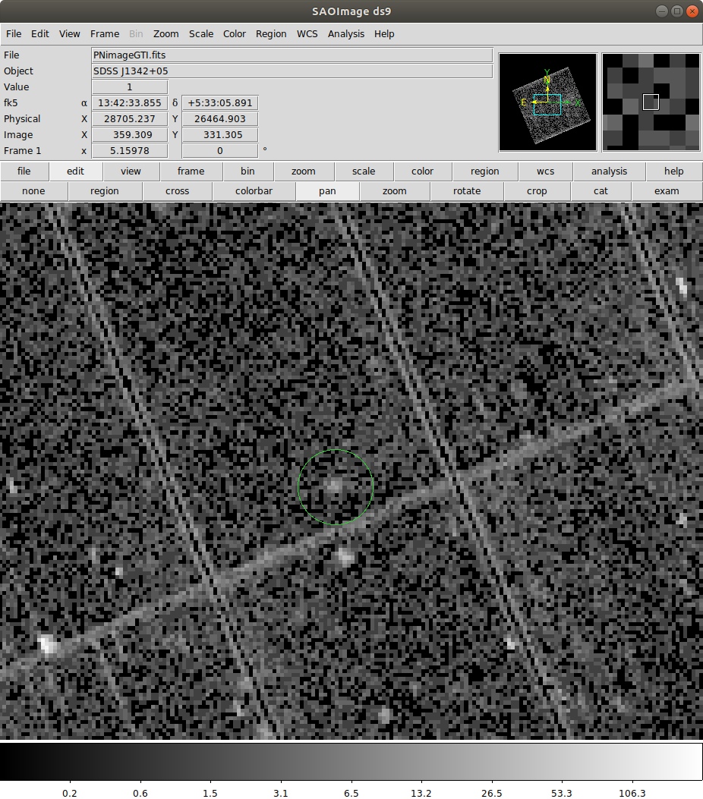
Task: Click the green circle region on the image
Action: [x=336, y=487]
